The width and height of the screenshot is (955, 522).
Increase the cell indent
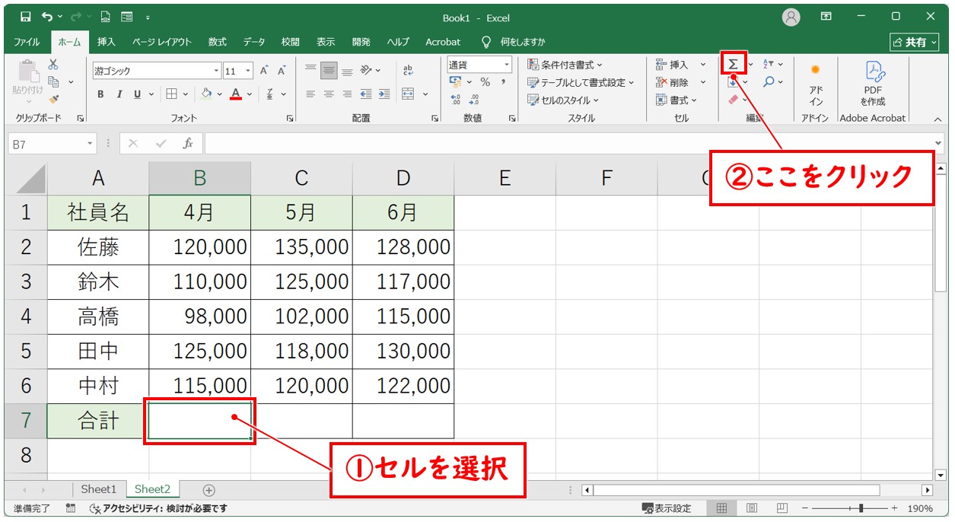[384, 94]
